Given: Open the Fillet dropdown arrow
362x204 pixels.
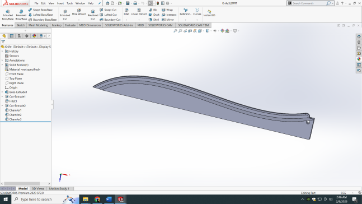Looking at the screenshot, I should click(x=126, y=20).
